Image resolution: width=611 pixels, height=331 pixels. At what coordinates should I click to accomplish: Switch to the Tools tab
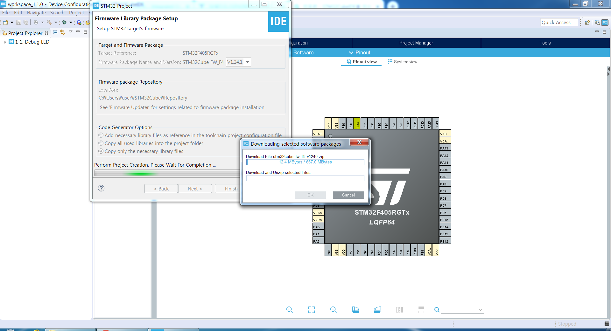(x=545, y=43)
